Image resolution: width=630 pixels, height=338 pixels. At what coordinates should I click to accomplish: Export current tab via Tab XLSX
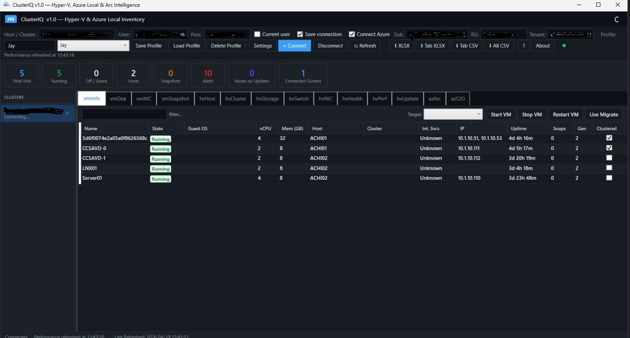click(432, 46)
